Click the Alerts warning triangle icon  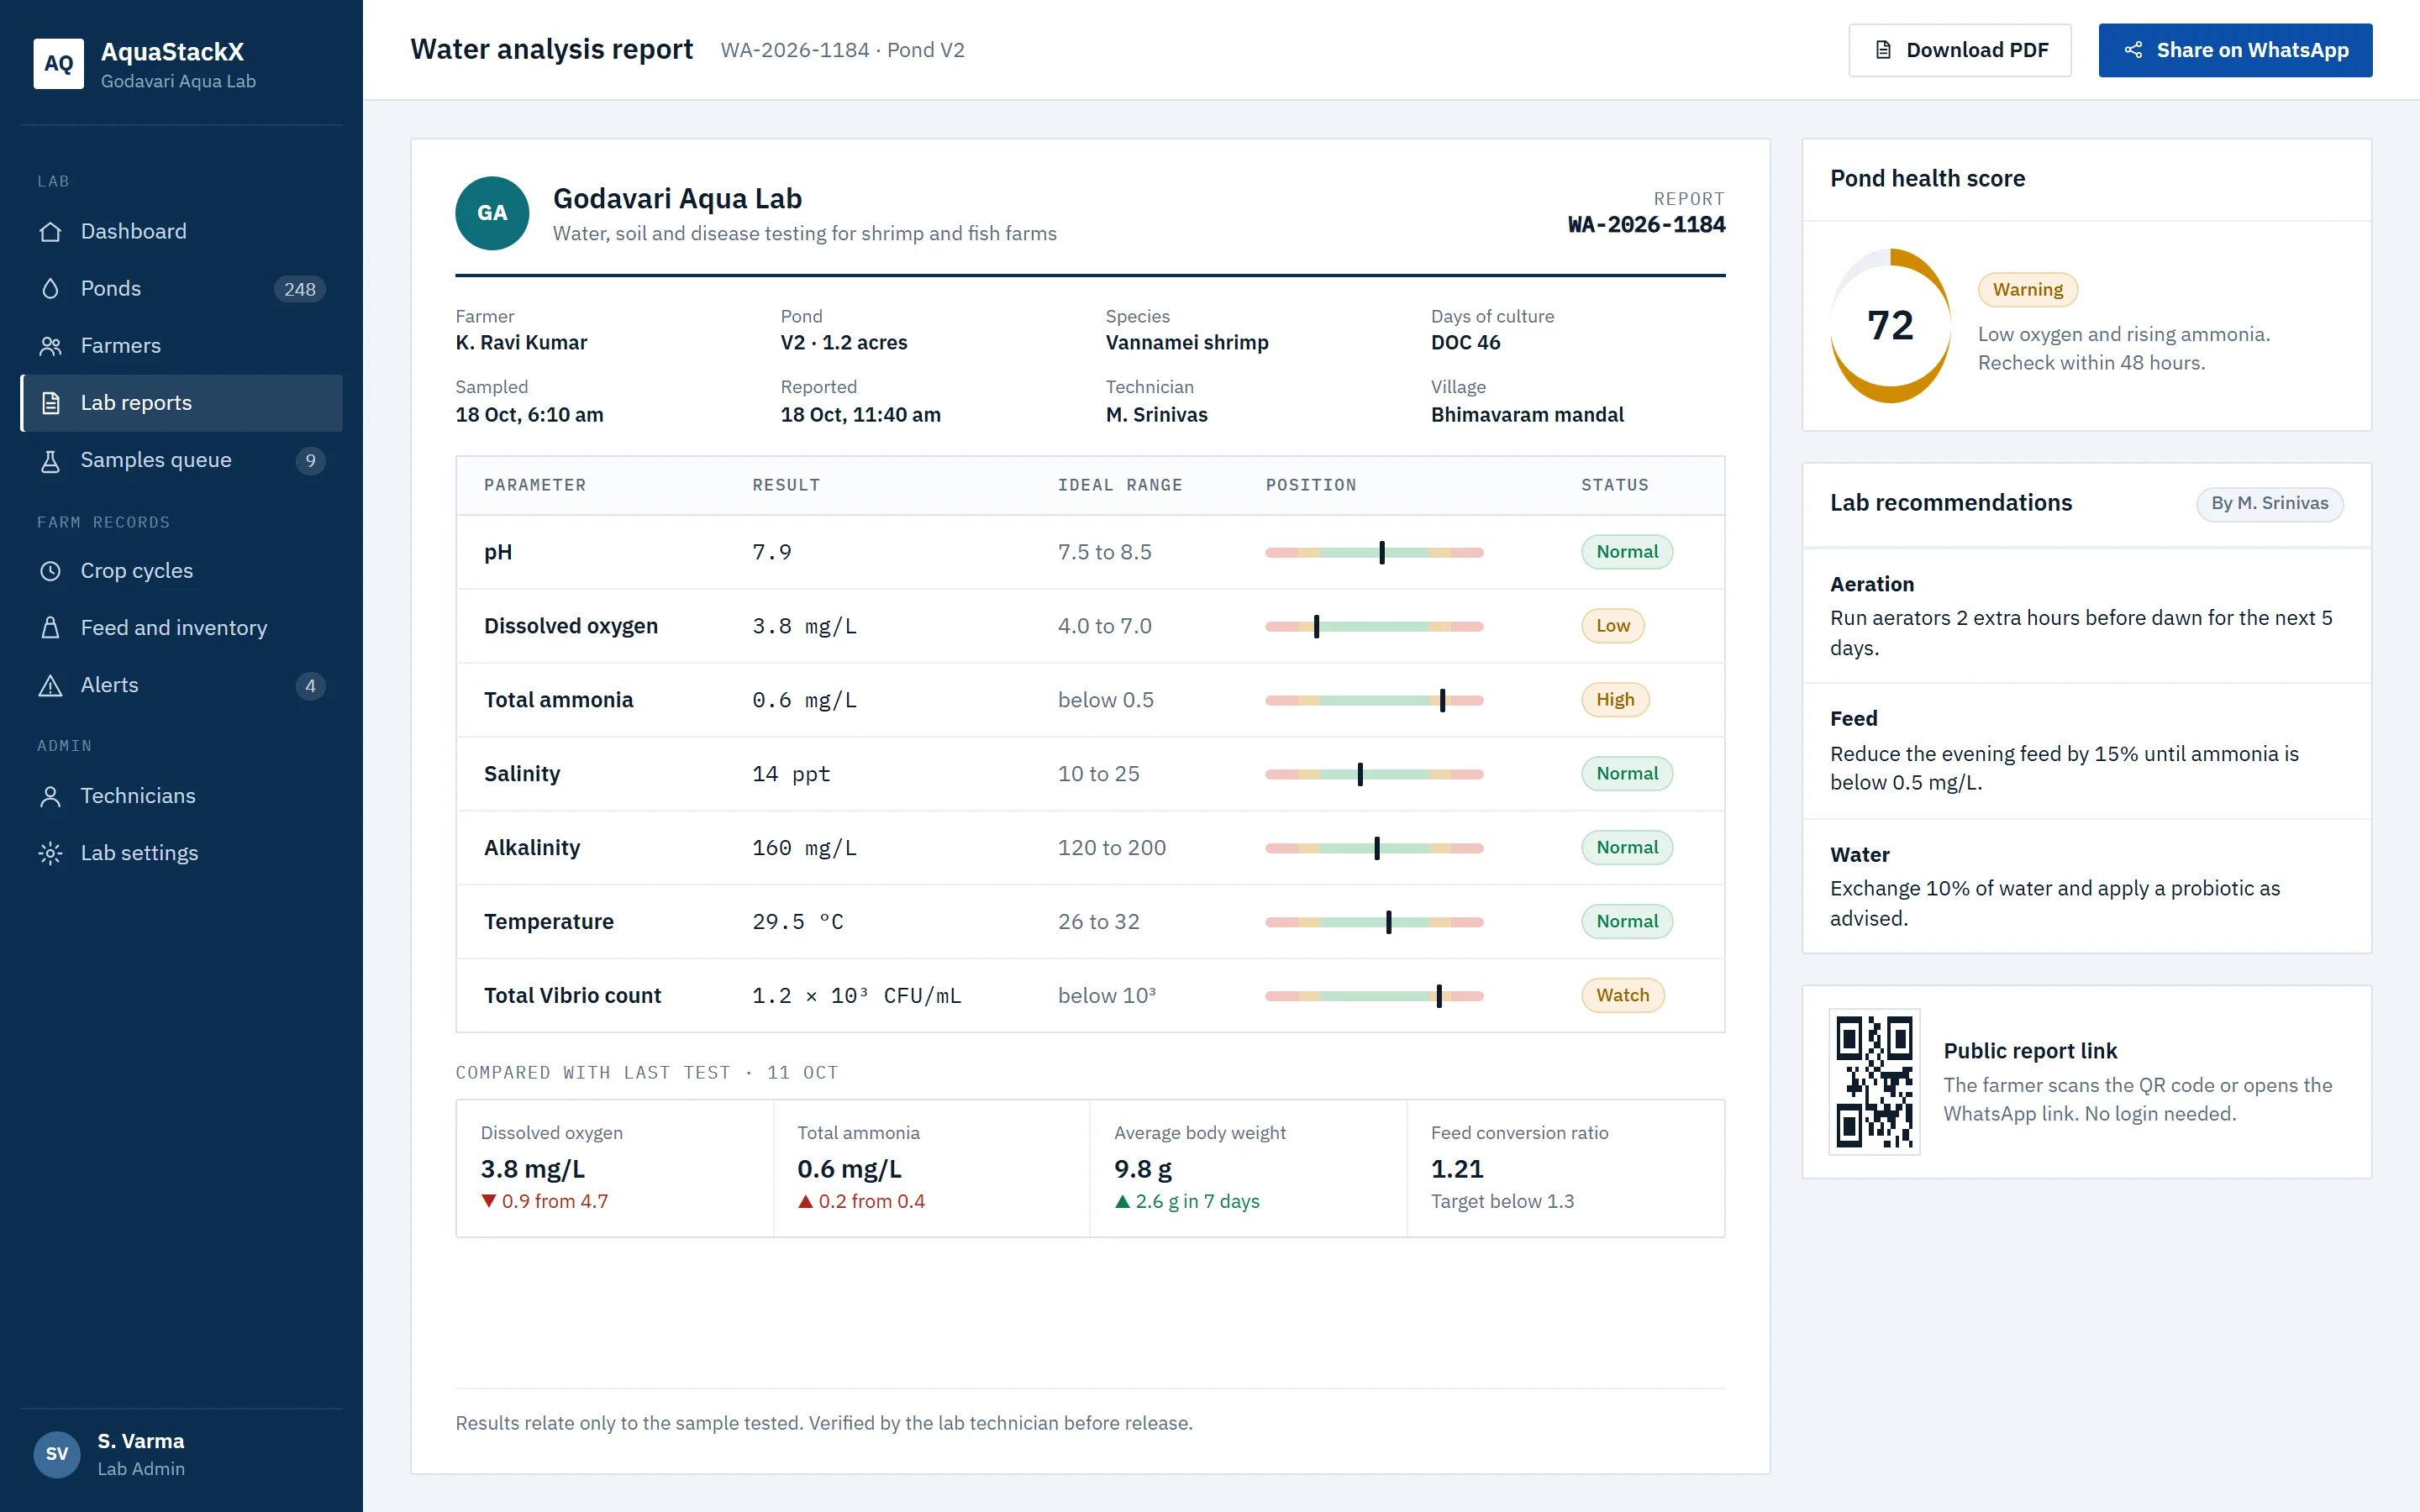50,685
